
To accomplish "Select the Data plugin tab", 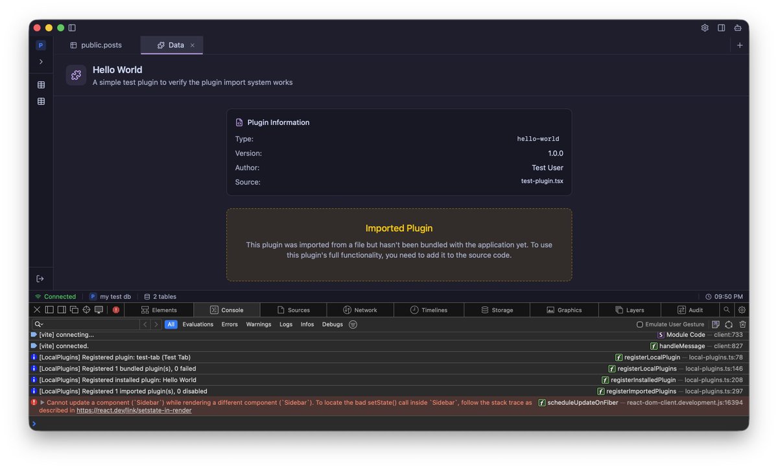I will [171, 45].
